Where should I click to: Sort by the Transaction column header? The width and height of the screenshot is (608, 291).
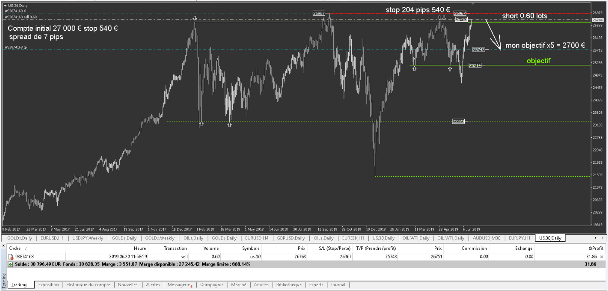169,248
